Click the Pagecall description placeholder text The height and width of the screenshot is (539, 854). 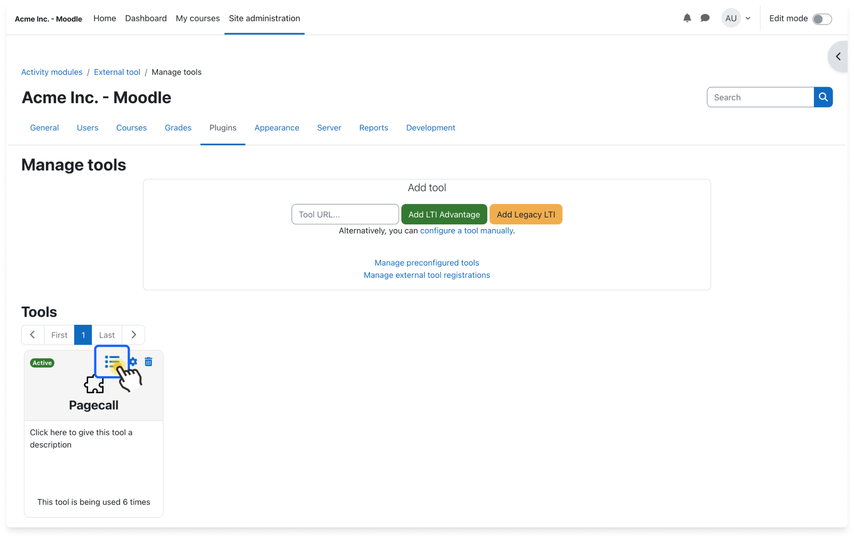(81, 439)
